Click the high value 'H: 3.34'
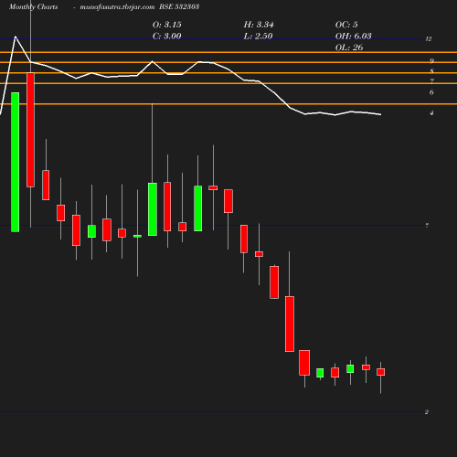 259,25
